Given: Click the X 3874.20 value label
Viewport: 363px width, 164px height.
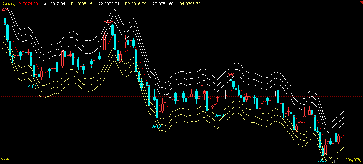Looking at the screenshot, I should click(x=29, y=4).
